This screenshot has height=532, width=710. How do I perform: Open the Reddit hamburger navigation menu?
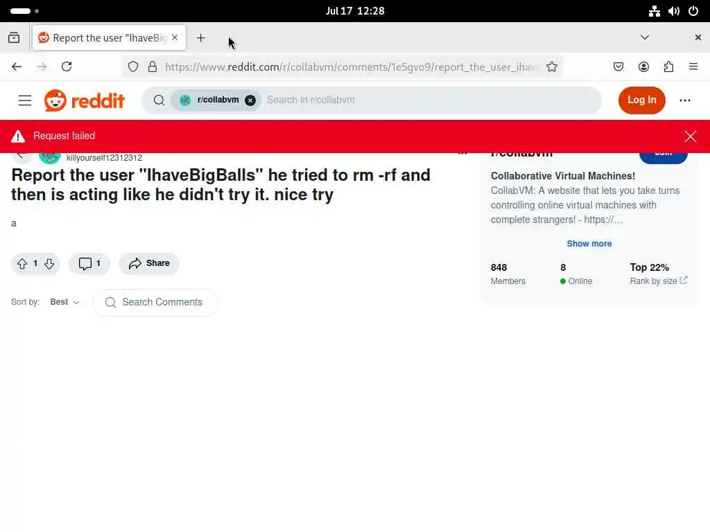point(25,100)
